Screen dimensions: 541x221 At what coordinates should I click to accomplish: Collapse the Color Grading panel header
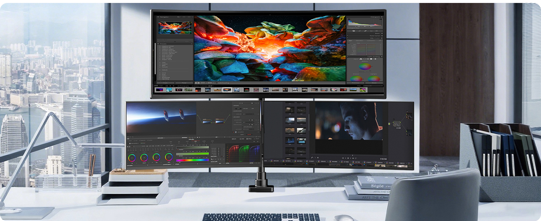tap(374, 57)
